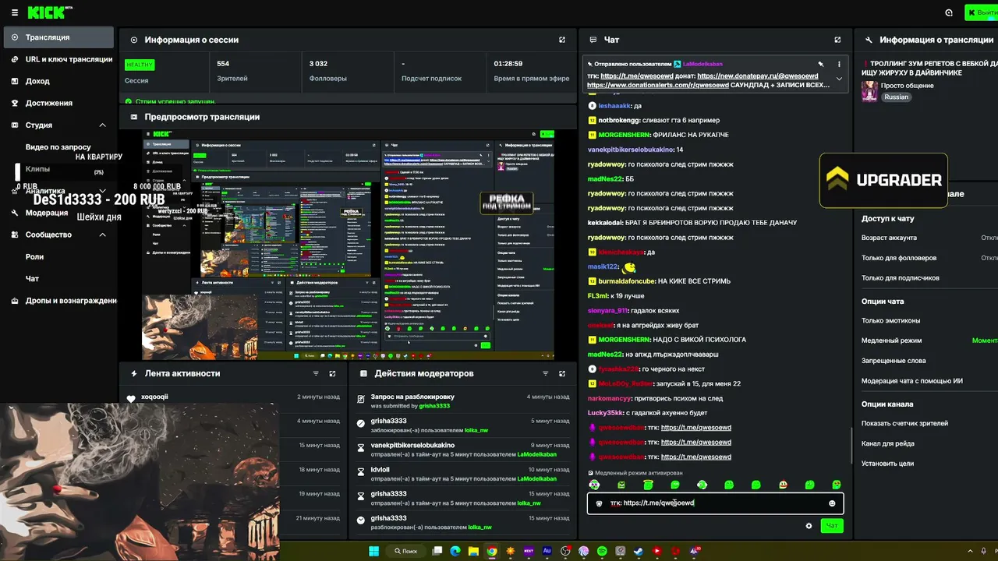Open File Explorer from the taskbar
Screen dimensions: 998x561
[474, 551]
